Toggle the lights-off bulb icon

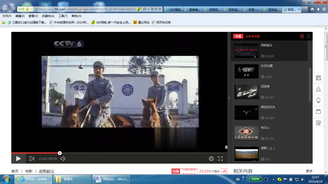tap(318, 100)
